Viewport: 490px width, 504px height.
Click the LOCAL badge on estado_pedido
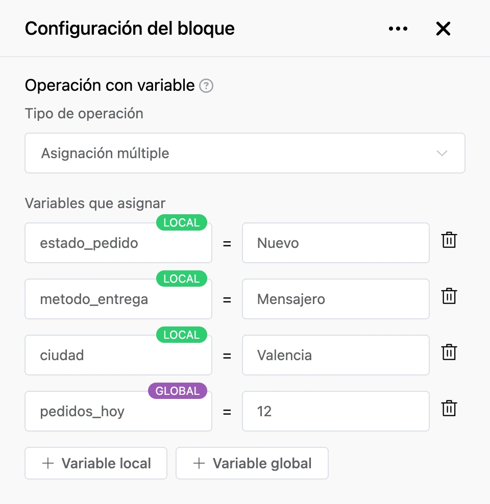coord(182,222)
